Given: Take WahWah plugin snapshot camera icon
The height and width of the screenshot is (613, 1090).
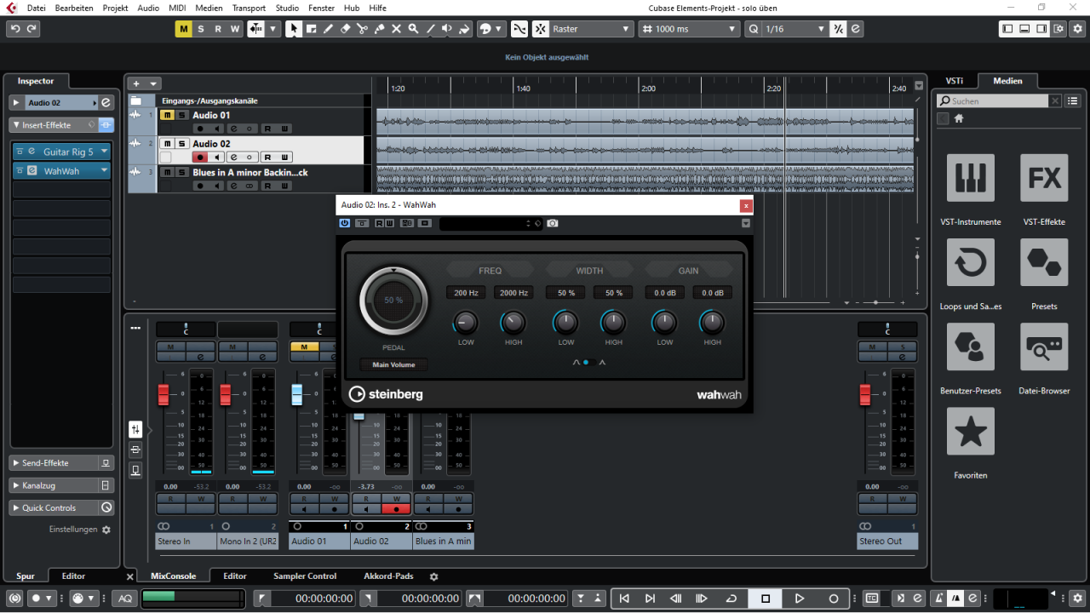Looking at the screenshot, I should click(x=553, y=223).
